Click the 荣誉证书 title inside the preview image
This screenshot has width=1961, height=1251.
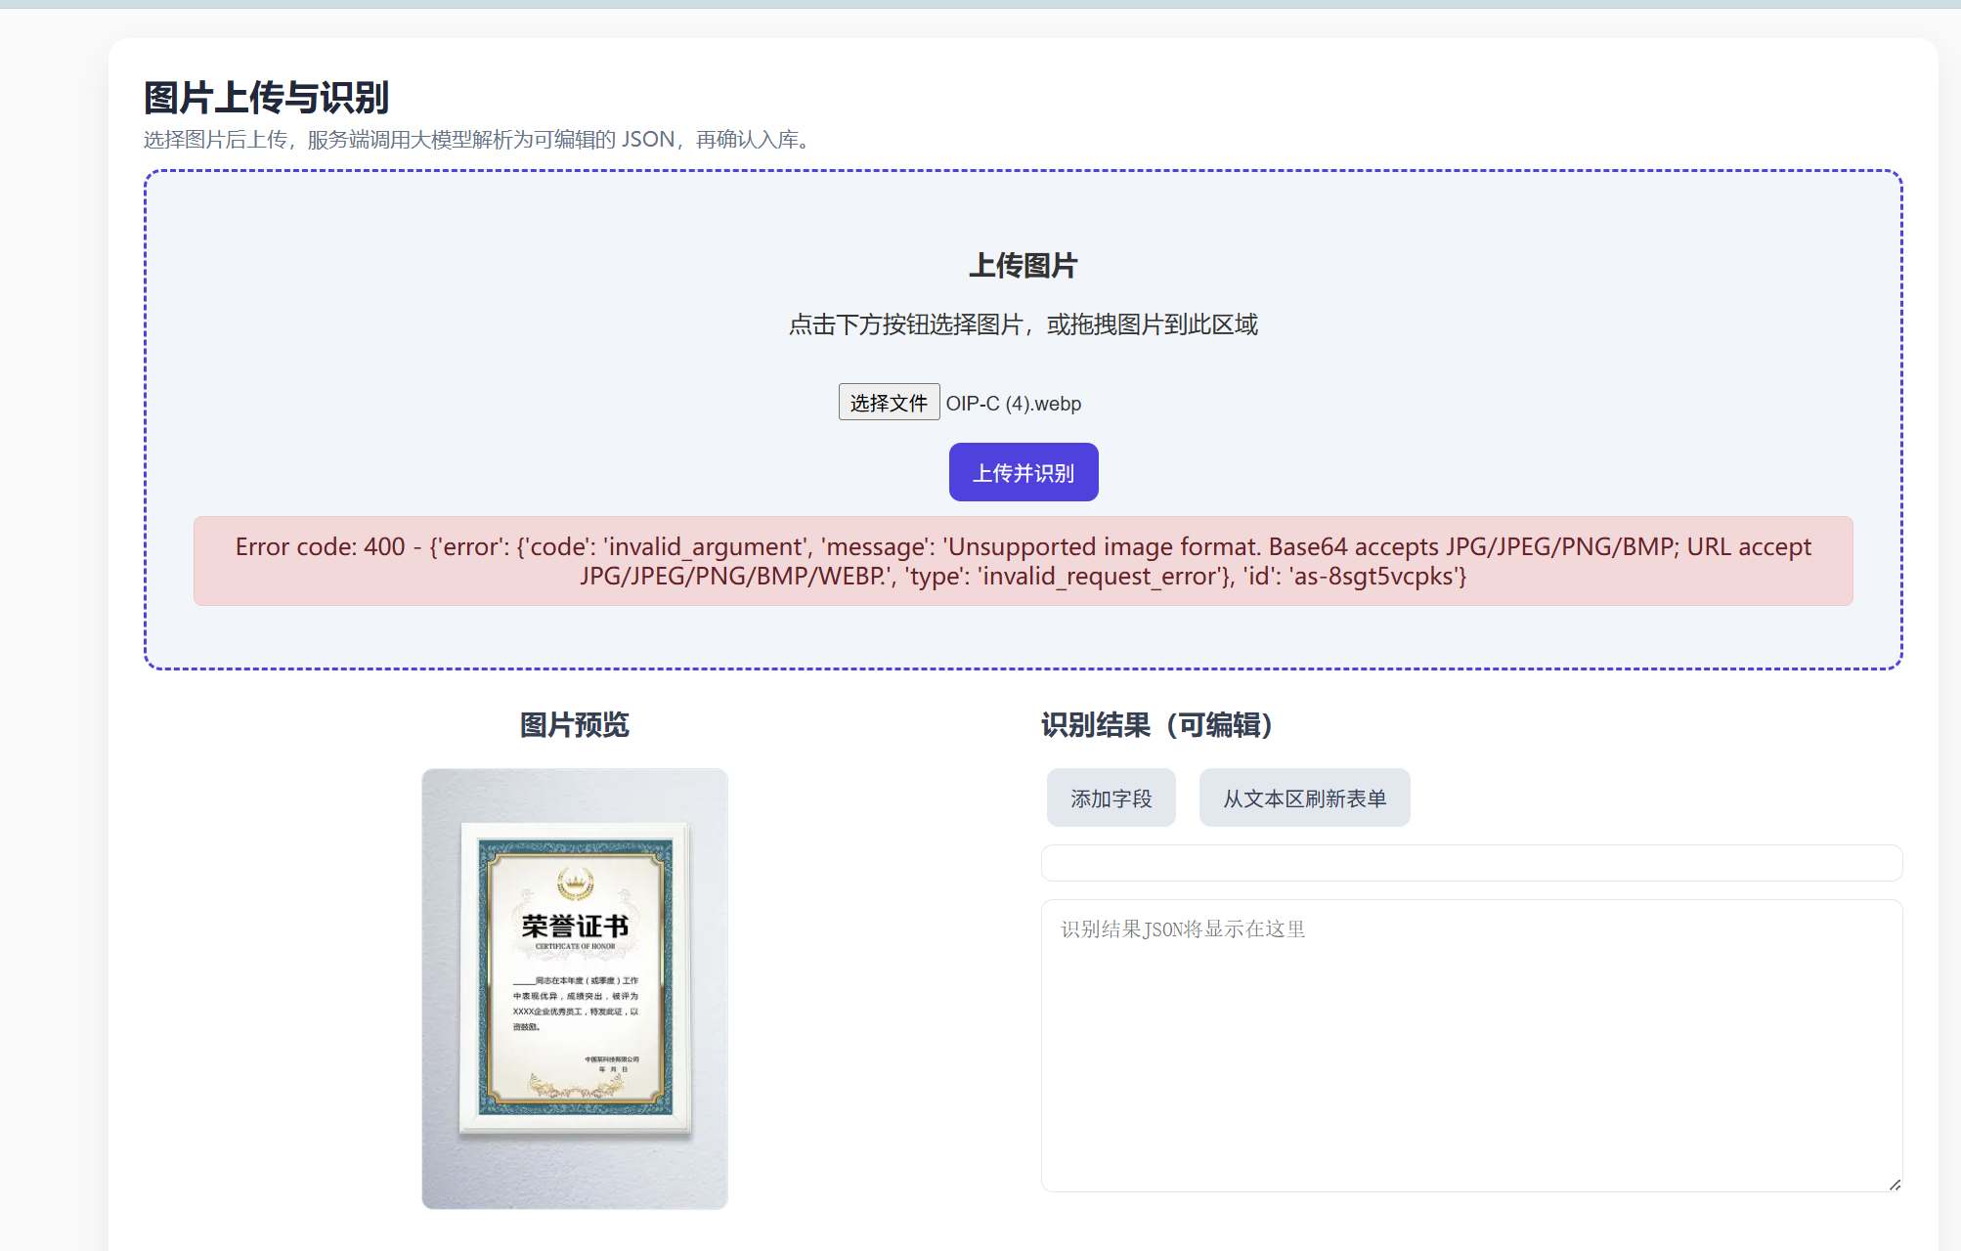click(575, 926)
